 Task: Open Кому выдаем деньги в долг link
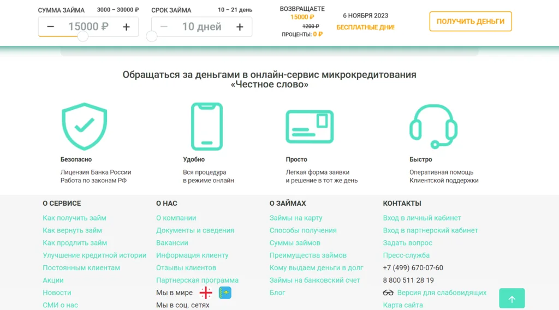pyautogui.click(x=316, y=267)
